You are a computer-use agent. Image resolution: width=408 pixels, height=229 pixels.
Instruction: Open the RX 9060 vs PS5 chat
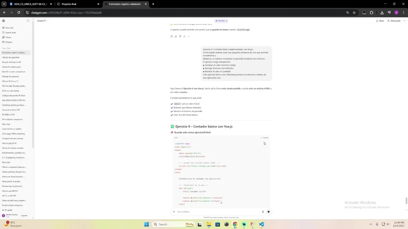[x=16, y=114]
